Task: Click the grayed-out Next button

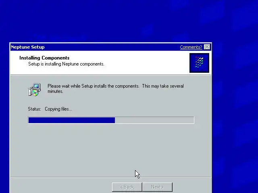Action: click(157, 187)
